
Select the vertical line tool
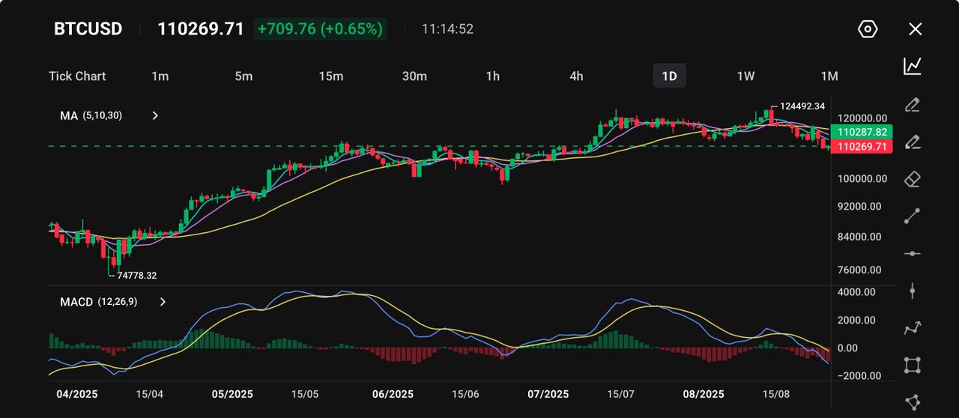point(912,291)
